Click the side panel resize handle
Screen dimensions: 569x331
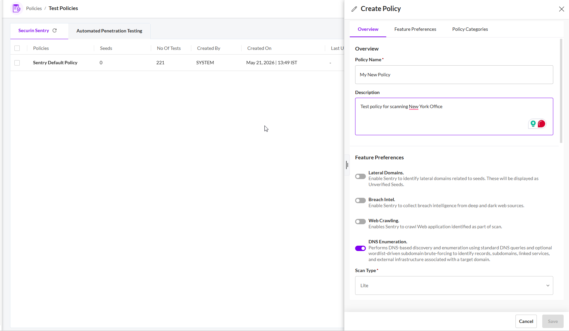(347, 165)
